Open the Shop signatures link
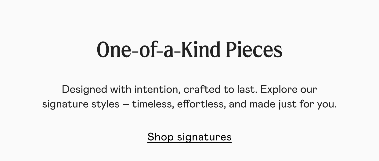Screen dimensions: 379x161 pyautogui.click(x=189, y=137)
